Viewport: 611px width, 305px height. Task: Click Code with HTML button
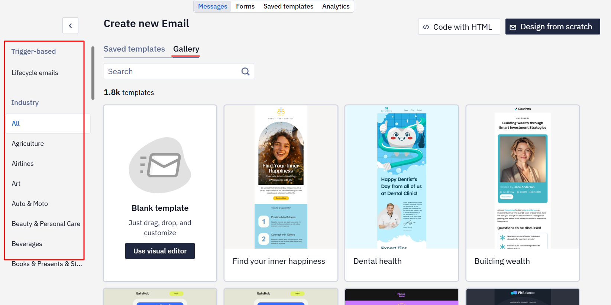click(x=459, y=27)
